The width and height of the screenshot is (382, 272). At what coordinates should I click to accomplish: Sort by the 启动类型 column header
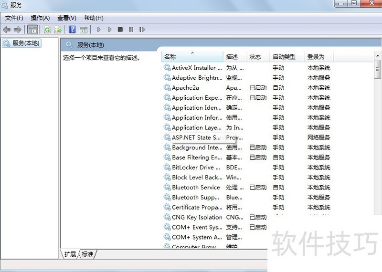[x=287, y=57]
